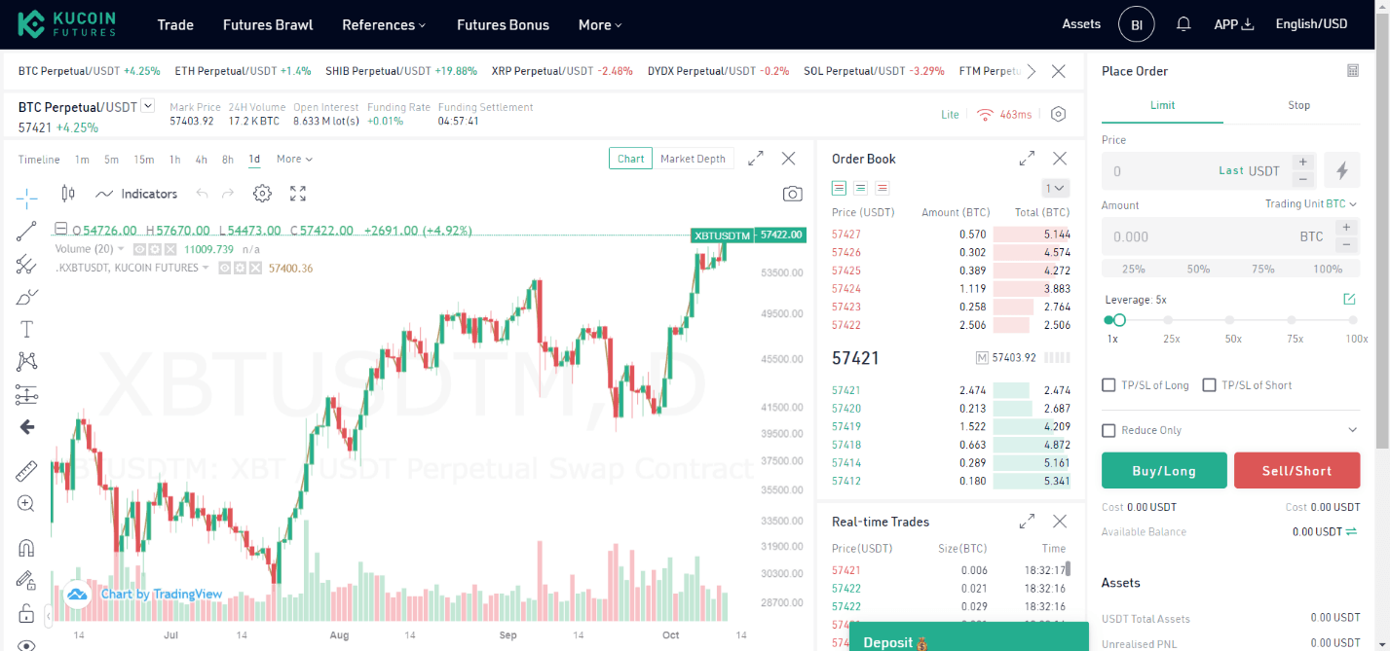Click the back arrow chart tool
The image size is (1390, 651).
pos(26,427)
